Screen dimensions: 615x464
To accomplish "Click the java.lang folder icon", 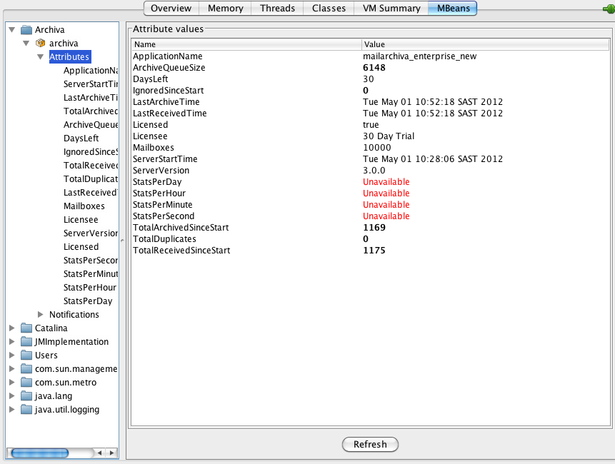I will 26,395.
